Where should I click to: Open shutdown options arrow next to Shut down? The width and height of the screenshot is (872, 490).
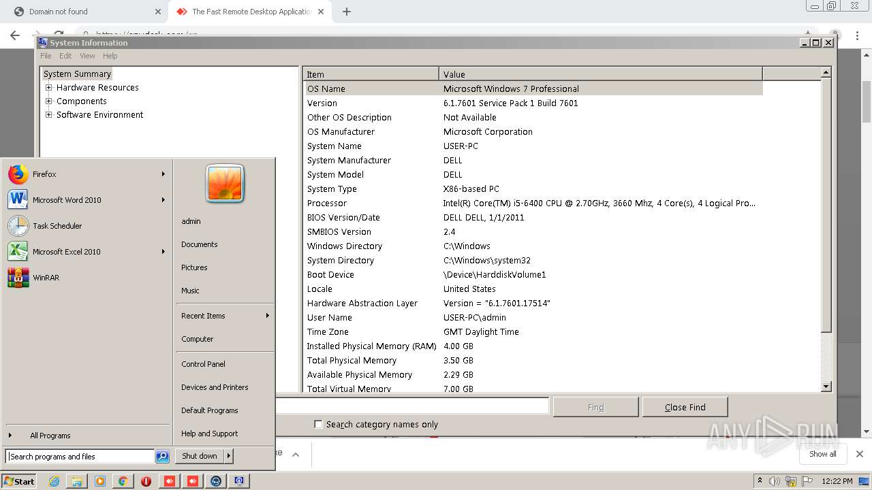(x=229, y=456)
